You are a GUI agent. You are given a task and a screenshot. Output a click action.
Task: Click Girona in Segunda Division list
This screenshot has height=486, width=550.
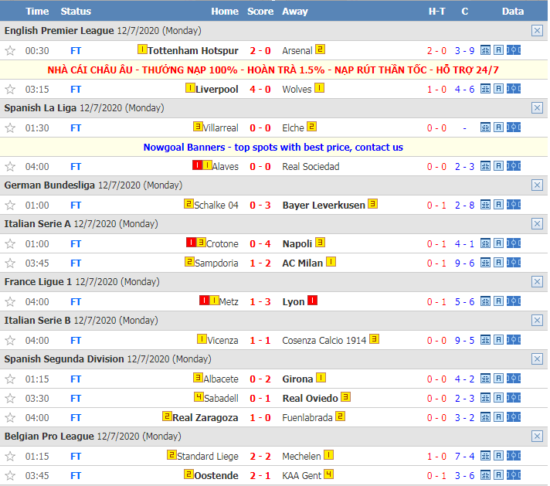click(297, 379)
